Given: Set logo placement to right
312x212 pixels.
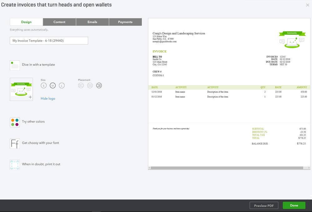Looking at the screenshot, I should [x=99, y=85].
